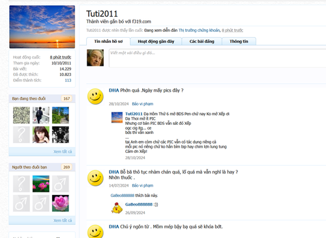Open the male-symbol avatar in followers top row
Screen dimensions: 326x238
61,184
